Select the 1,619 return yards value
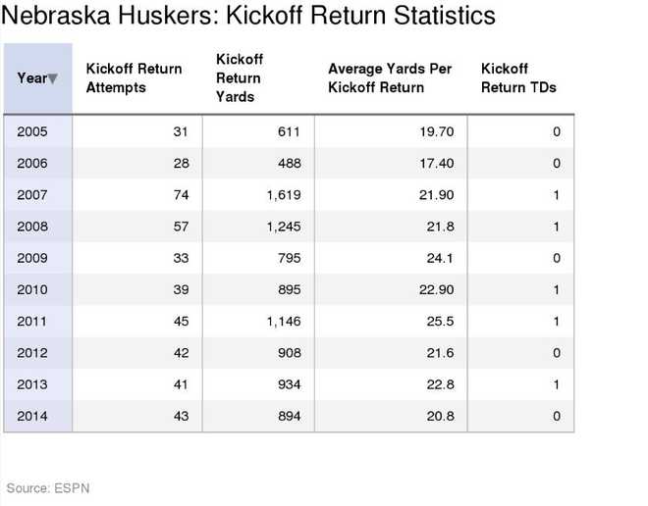The width and height of the screenshot is (648, 506). pyautogui.click(x=283, y=195)
